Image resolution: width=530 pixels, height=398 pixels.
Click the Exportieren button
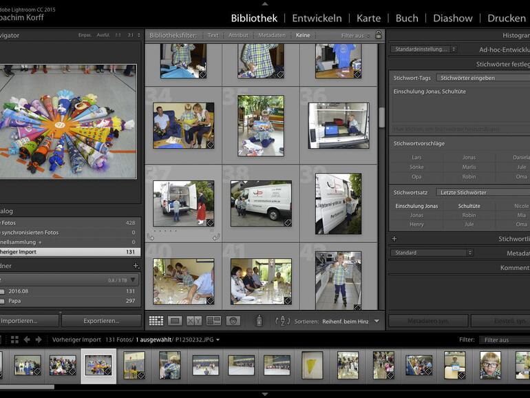click(101, 321)
